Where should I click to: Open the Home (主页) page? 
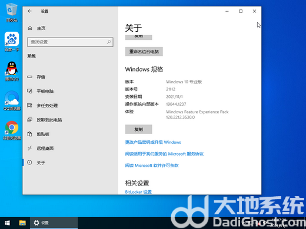(70, 28)
